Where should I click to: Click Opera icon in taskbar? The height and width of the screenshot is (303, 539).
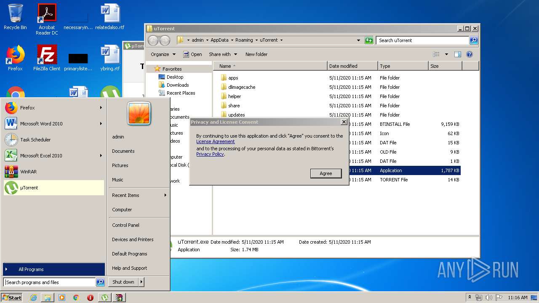[90, 298]
